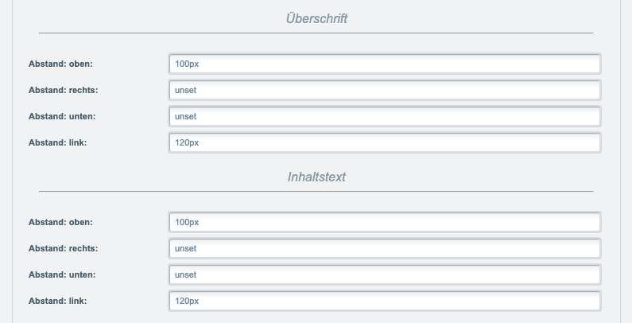Viewport: 632px width, 323px height.
Task: Focus the Überschrift 'Abstand: rechts' input
Action: pyautogui.click(x=385, y=90)
